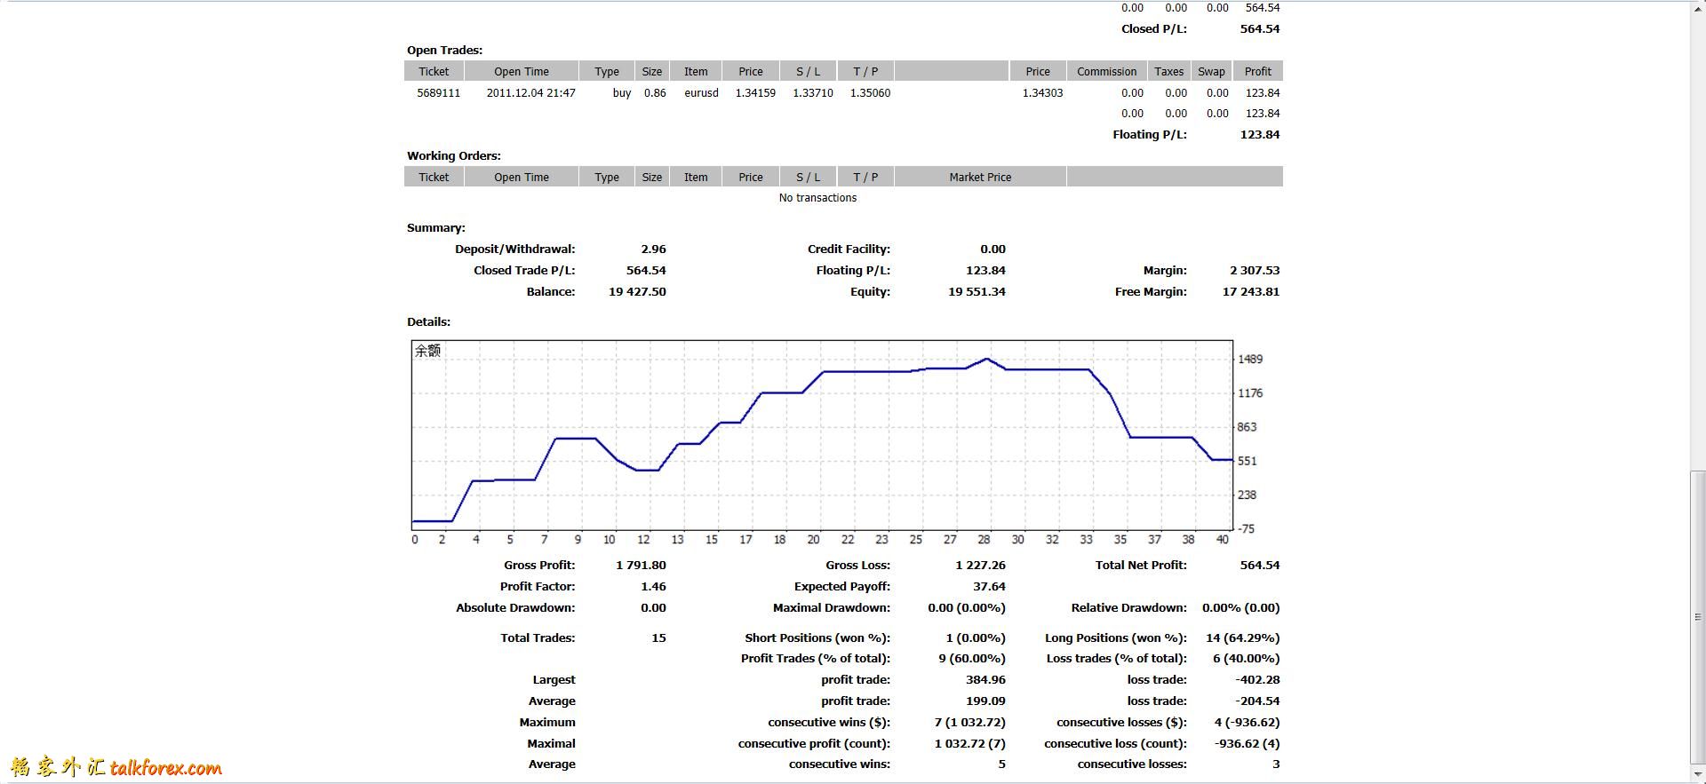Click the 'Floating P/L:' label below Open Trades table
Image resolution: width=1706 pixels, height=784 pixels.
click(x=1149, y=134)
